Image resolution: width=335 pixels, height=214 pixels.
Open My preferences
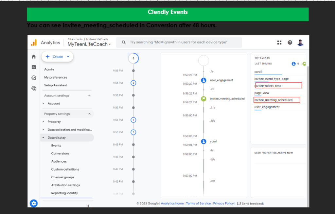[56, 78]
